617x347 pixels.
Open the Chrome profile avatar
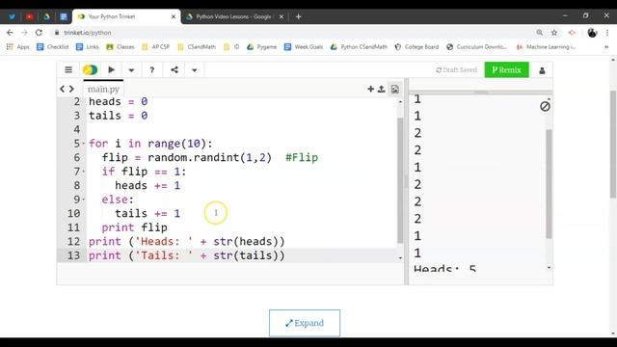[x=592, y=33]
